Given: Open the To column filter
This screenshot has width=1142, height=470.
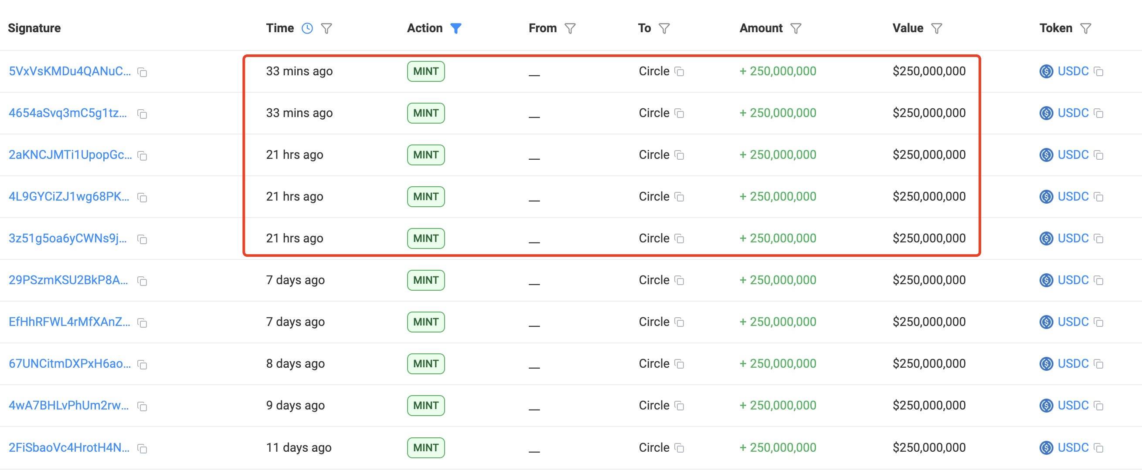Looking at the screenshot, I should (664, 28).
